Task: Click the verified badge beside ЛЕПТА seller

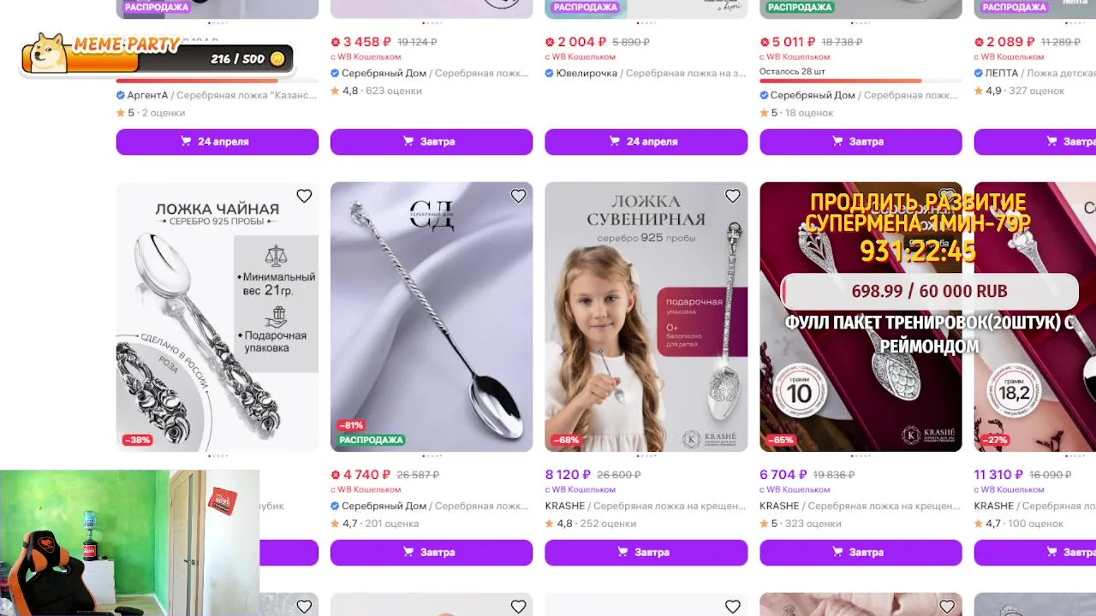Action: (979, 73)
